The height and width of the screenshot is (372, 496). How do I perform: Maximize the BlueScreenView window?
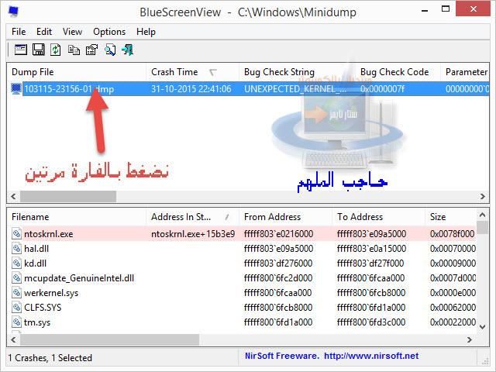point(446,9)
